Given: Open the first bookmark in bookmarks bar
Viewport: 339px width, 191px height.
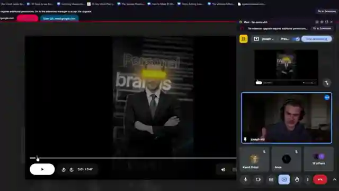Looking at the screenshot, I should 13,4.
